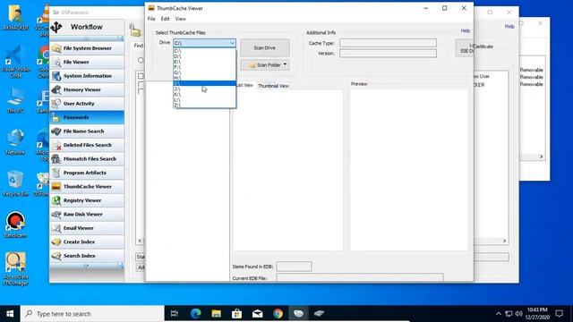
Task: Click the Scan Drive button
Action: pyautogui.click(x=265, y=47)
